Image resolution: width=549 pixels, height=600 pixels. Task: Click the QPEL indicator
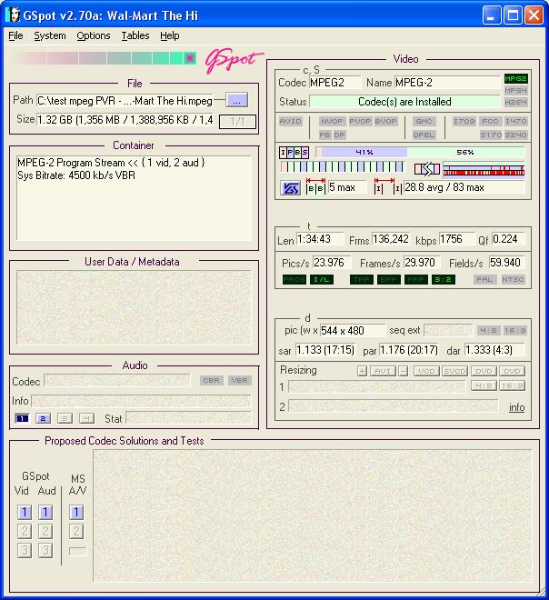coord(424,135)
